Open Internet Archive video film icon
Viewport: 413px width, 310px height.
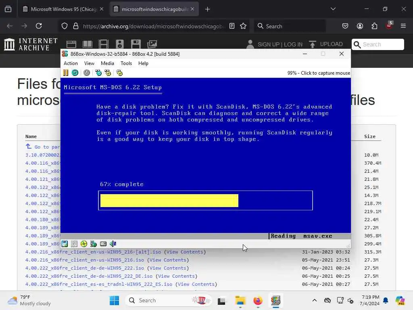[x=104, y=44]
